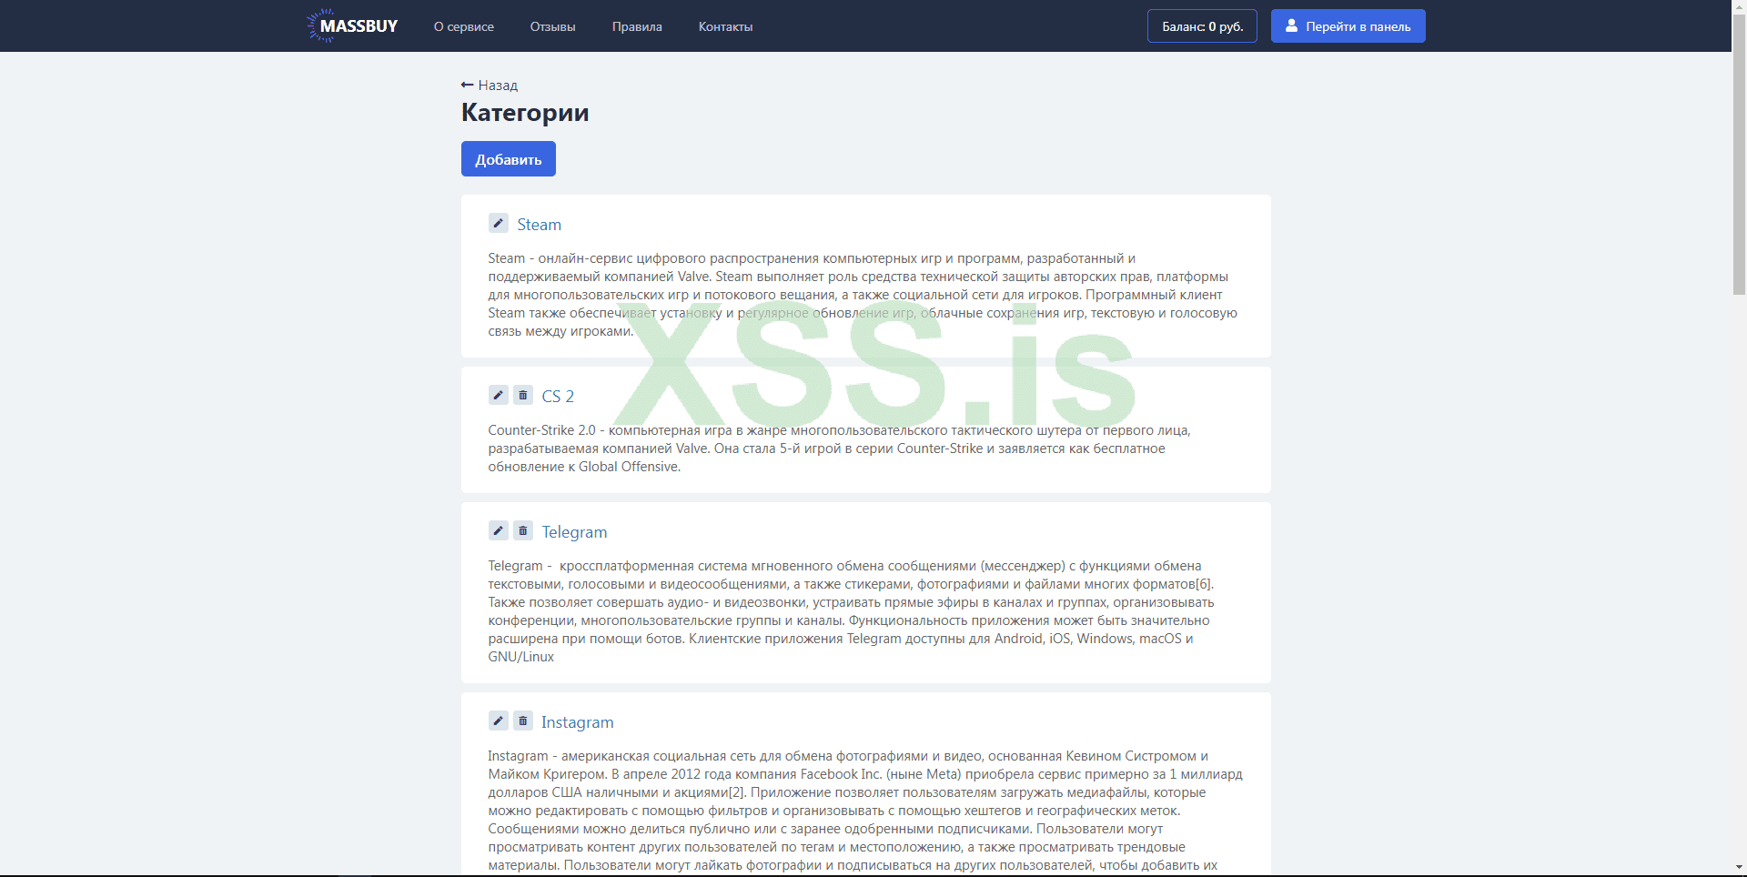The image size is (1747, 877).
Task: Go back via the Назад link
Action: pos(490,85)
